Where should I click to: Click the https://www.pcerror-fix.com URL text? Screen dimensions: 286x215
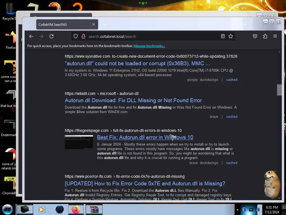click(88, 177)
